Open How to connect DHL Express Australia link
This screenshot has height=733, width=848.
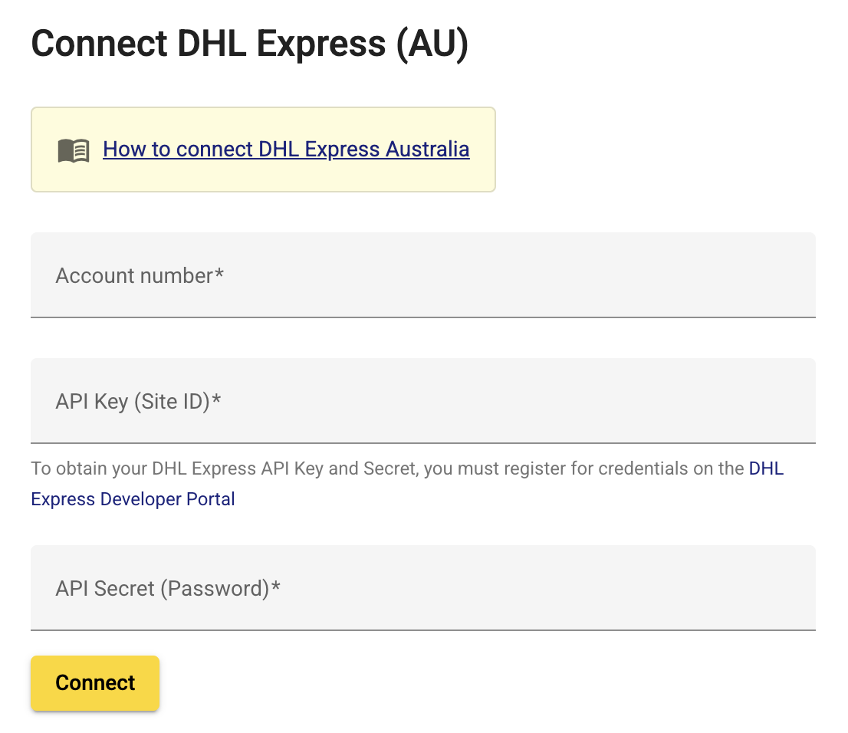click(286, 150)
